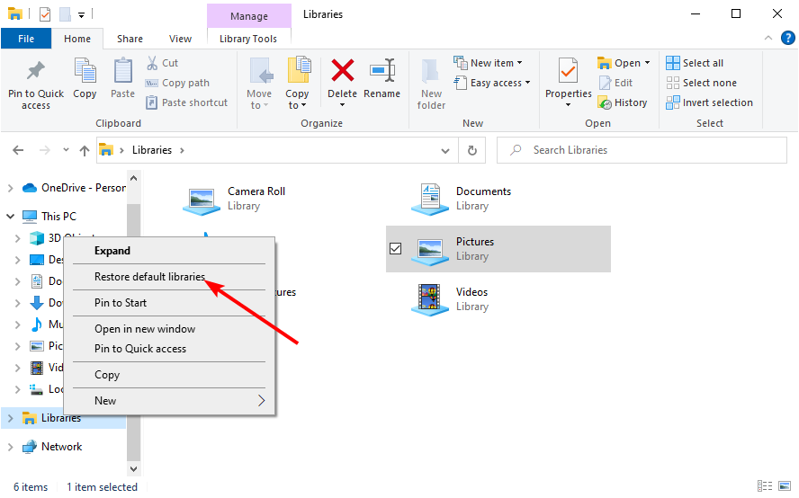Open New submenu in context menu
Viewport: 799px width, 498px height.
coord(169,401)
